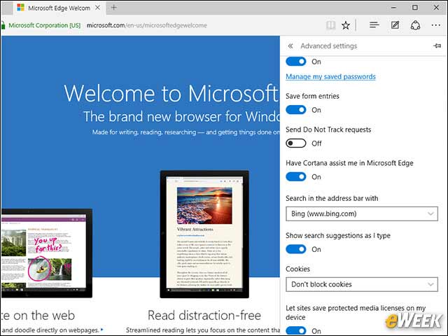448x336 pixels.
Task: Enable Send Do Not Track requests
Action: (x=296, y=143)
